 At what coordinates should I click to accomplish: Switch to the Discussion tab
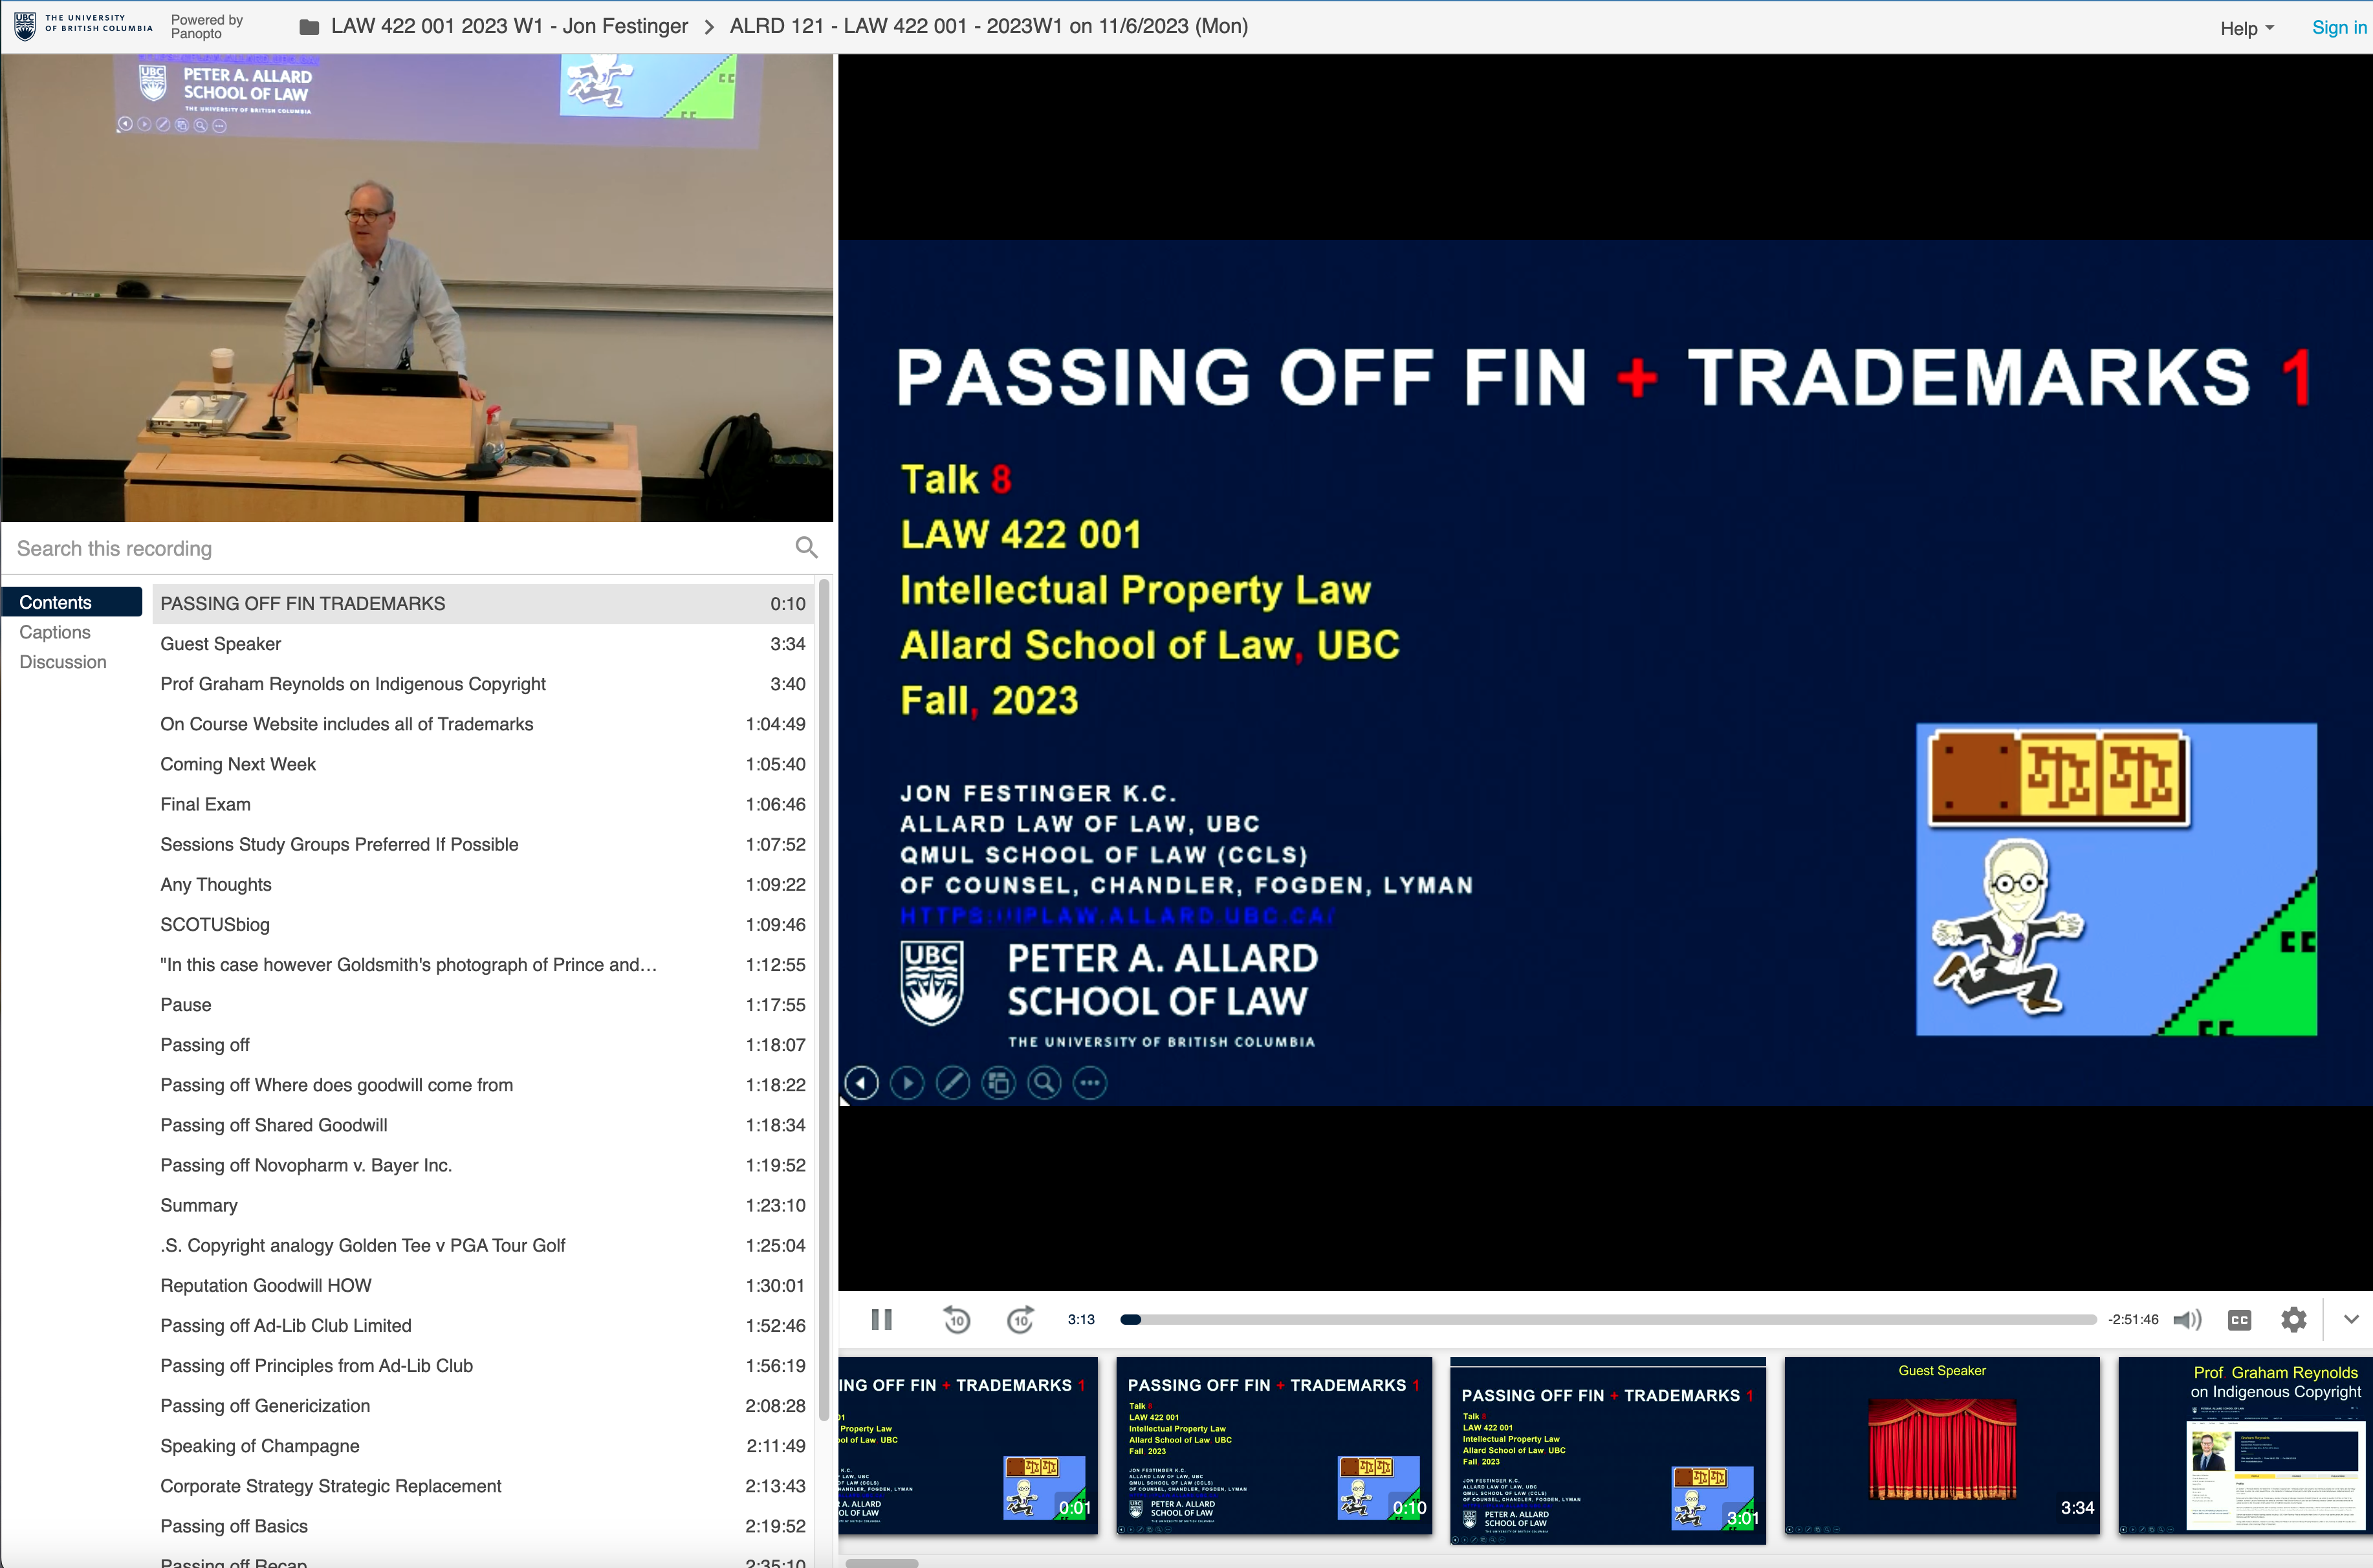(63, 662)
